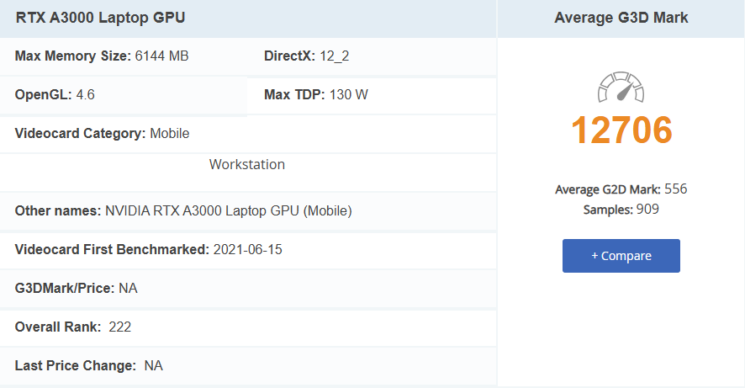Image resolution: width=745 pixels, height=388 pixels.
Task: Select the 222 rank value
Action: (120, 327)
